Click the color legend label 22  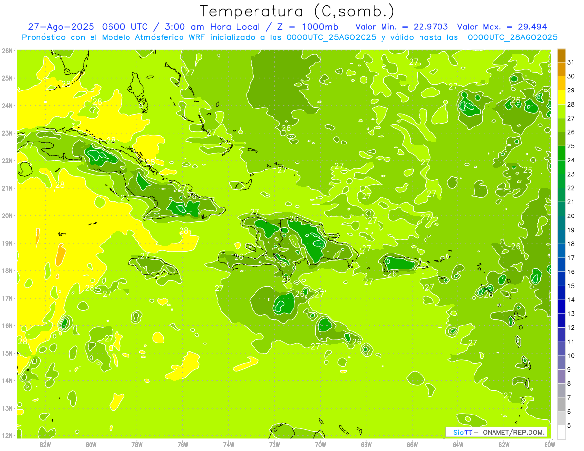point(571,188)
